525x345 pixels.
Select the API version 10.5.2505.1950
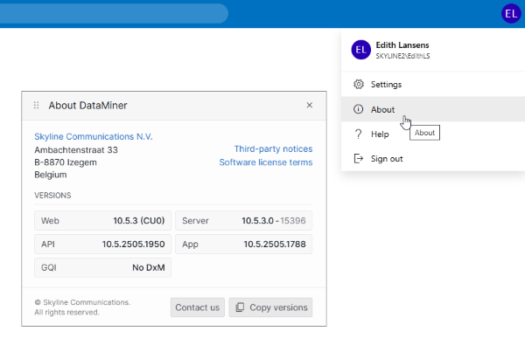133,244
